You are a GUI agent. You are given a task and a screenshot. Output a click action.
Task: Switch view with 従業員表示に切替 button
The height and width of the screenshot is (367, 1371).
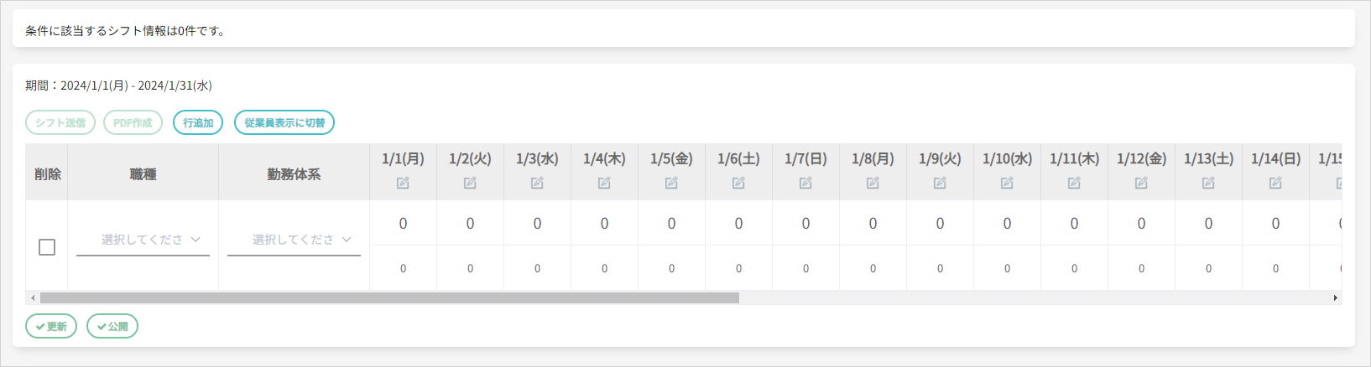pos(284,123)
